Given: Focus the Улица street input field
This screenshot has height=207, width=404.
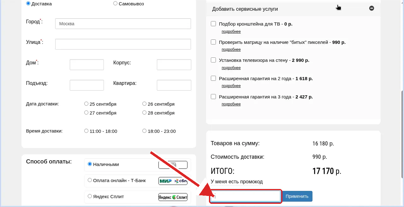Looking at the screenshot, I should (x=123, y=44).
